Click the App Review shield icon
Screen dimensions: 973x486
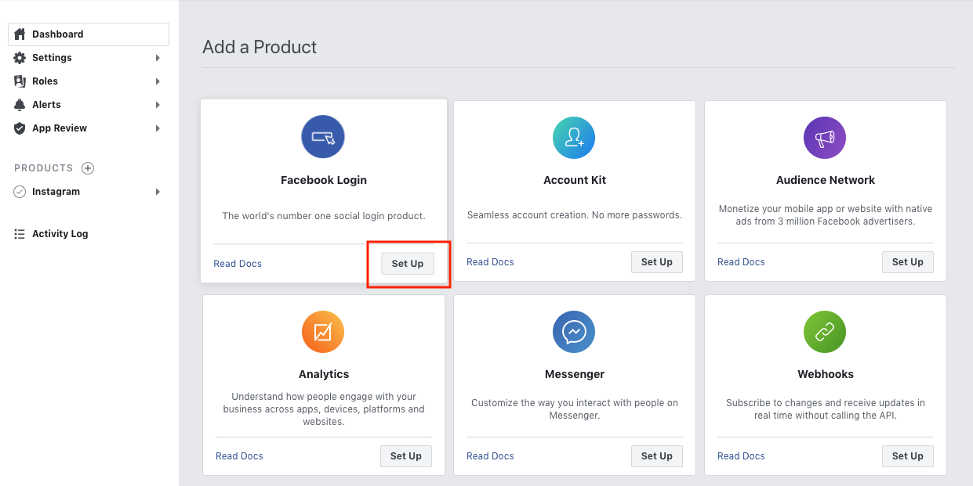pyautogui.click(x=20, y=128)
